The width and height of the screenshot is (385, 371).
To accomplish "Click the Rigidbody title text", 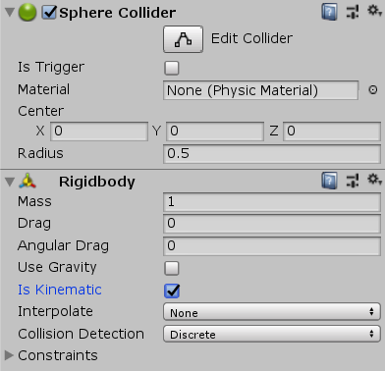I will tap(97, 183).
